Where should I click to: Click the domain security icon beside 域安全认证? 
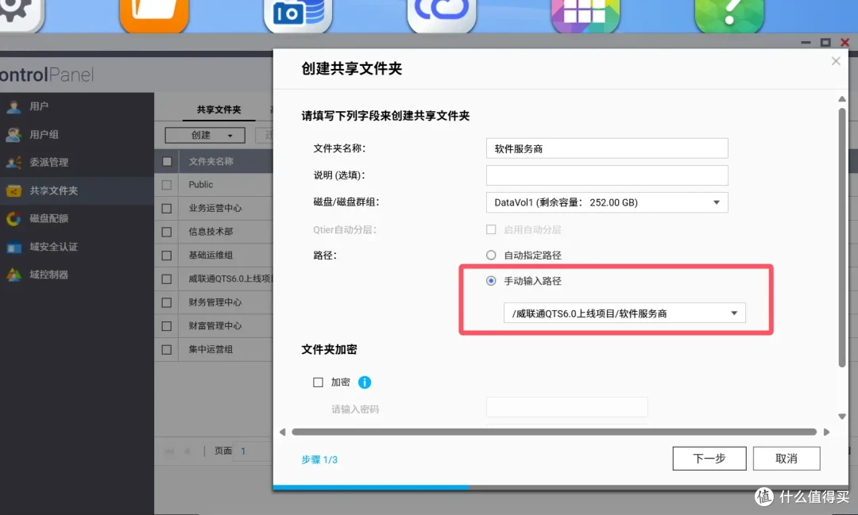pos(14,247)
